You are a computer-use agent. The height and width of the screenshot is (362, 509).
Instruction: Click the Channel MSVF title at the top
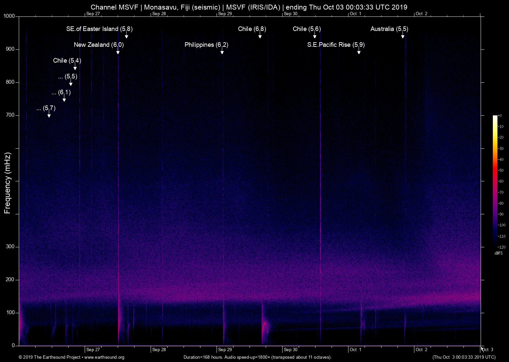(249, 7)
